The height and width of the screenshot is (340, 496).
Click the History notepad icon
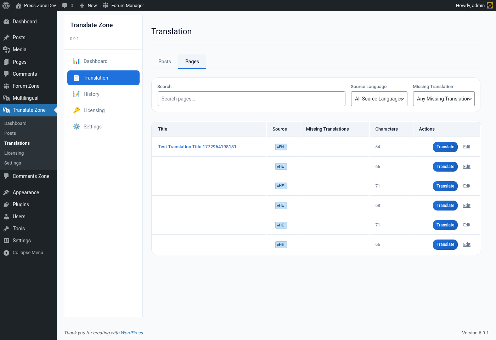[77, 94]
